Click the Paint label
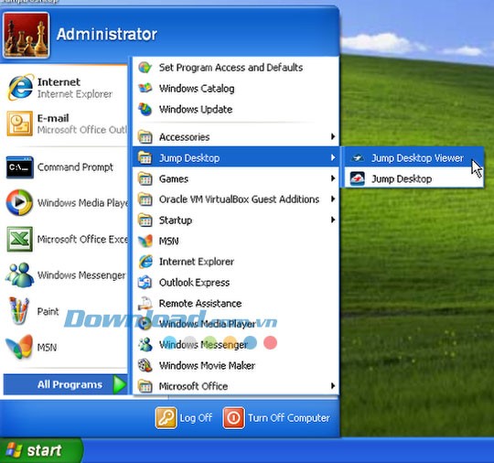 tap(48, 311)
